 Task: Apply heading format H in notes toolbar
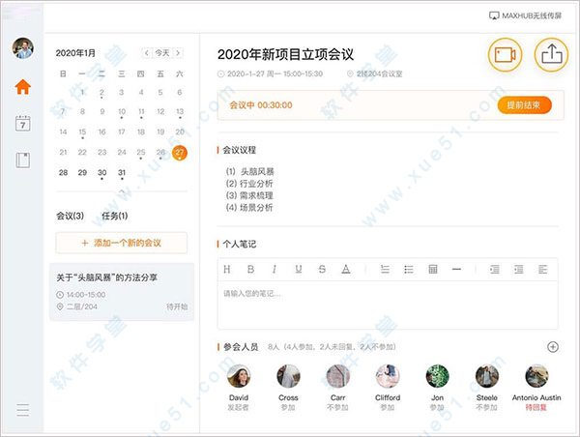click(x=227, y=270)
